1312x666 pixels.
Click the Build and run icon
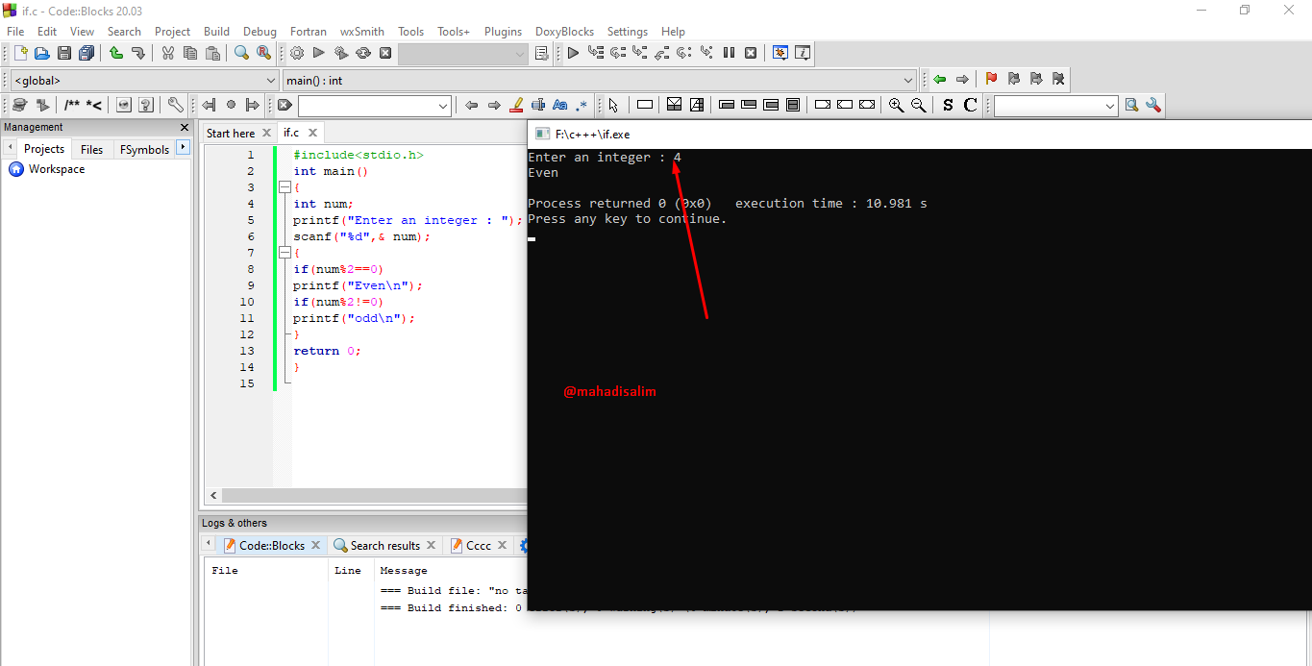341,54
